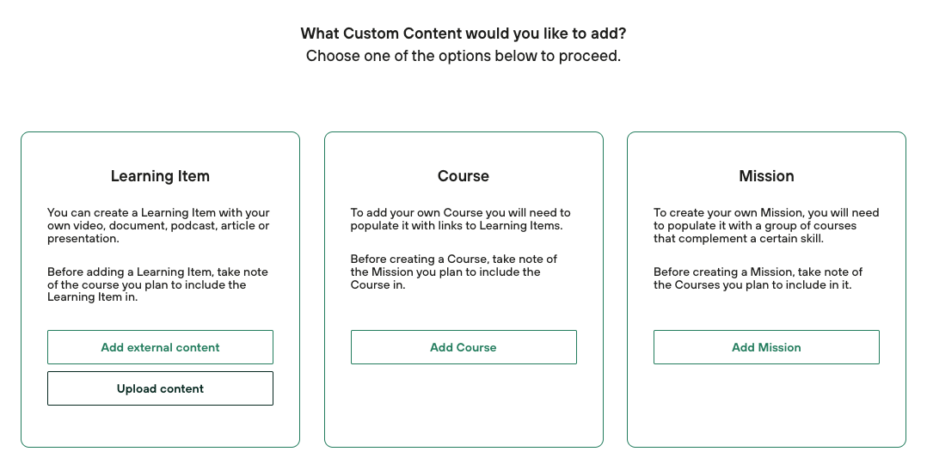This screenshot has width=927, height=464.
Task: Click the Learning Item card heading
Action: pyautogui.click(x=160, y=176)
